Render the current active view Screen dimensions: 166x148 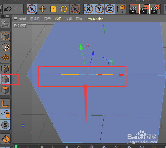[x=134, y=9]
